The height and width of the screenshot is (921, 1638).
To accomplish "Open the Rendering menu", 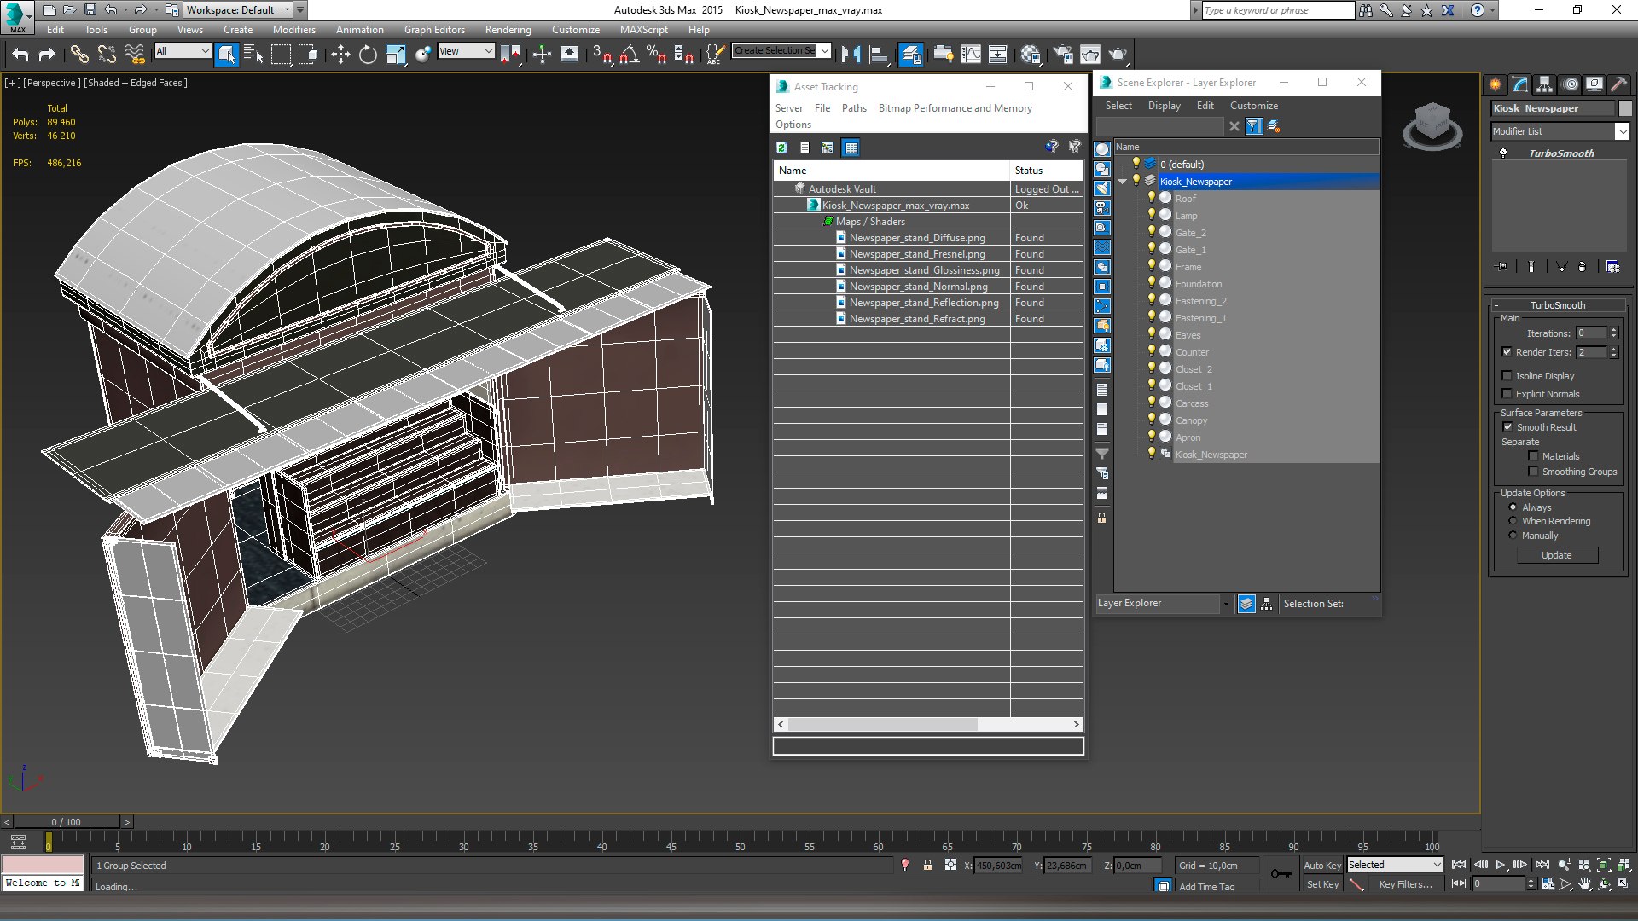I will tap(508, 29).
